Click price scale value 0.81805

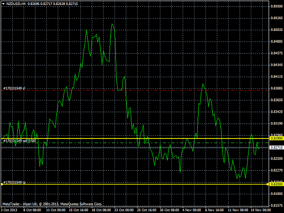(x=277, y=194)
